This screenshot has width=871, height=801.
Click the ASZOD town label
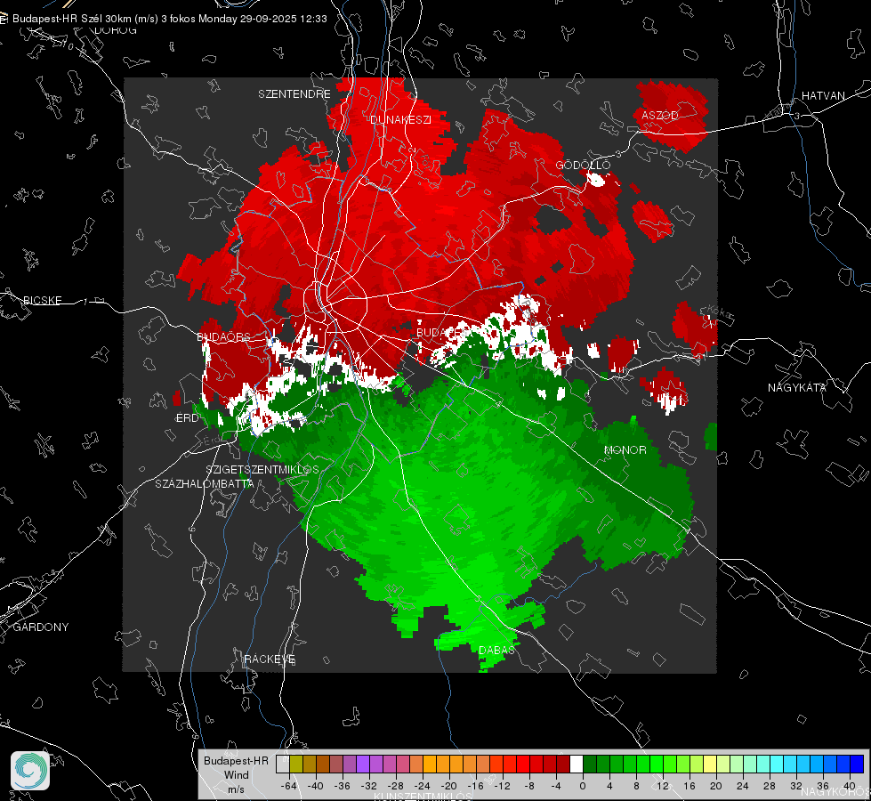point(660,115)
